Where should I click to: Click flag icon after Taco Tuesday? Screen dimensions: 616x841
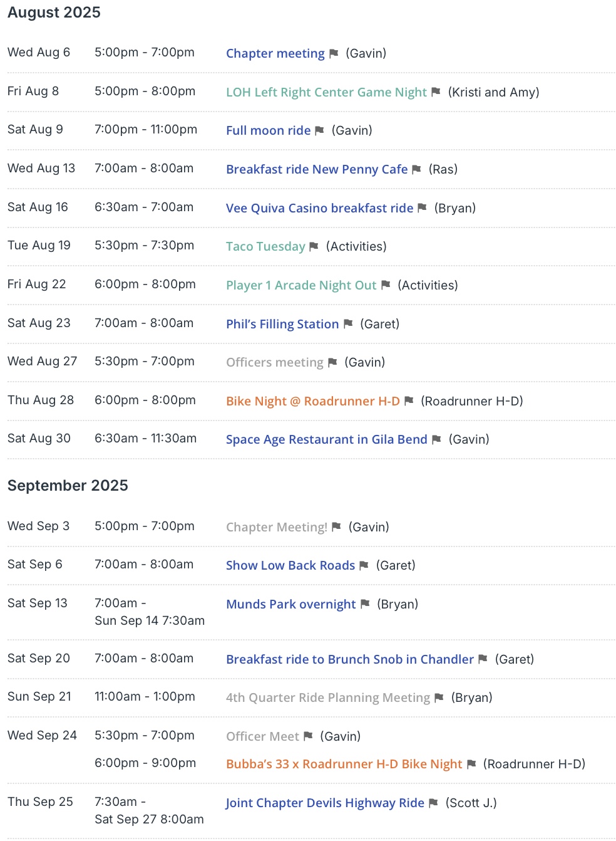314,246
